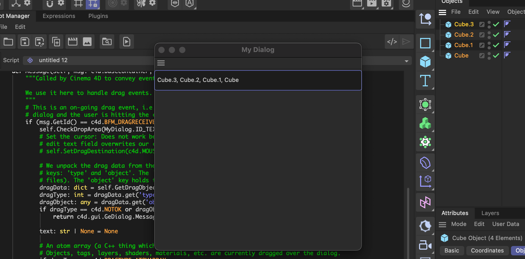Click the New script (copy plus) icon
This screenshot has height=259, width=525.
click(x=56, y=42)
